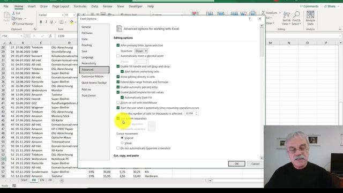Select the General options category
The width and height of the screenshot is (343, 193).
click(94, 27)
